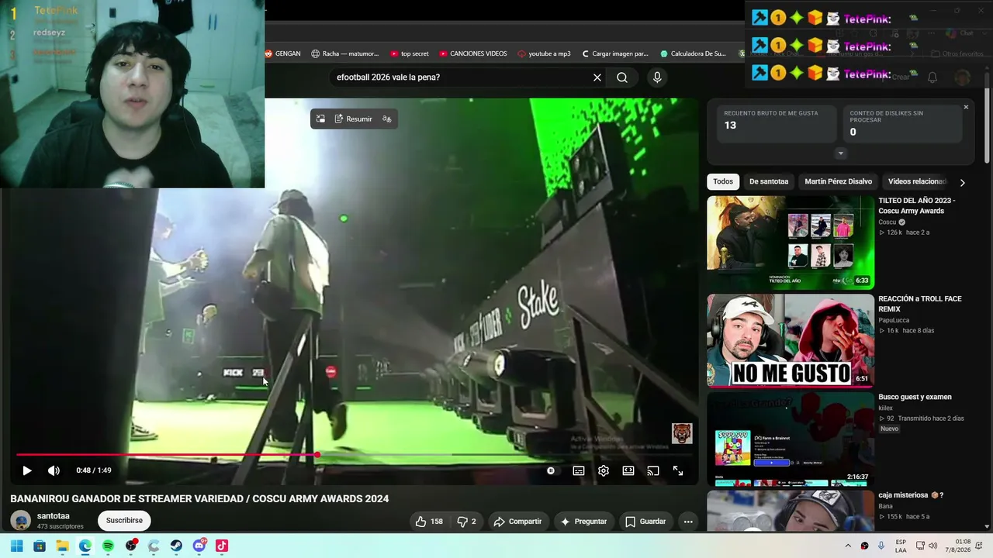Start voice search with the microphone
Screen dimensions: 993x558
[657, 77]
